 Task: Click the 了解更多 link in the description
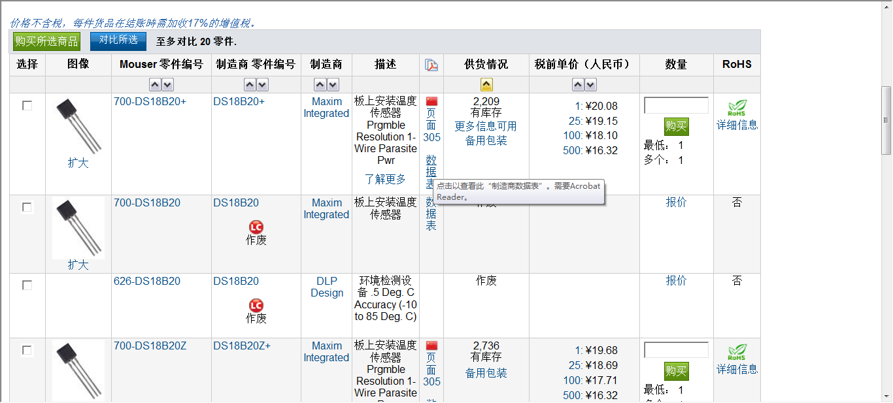click(x=385, y=179)
